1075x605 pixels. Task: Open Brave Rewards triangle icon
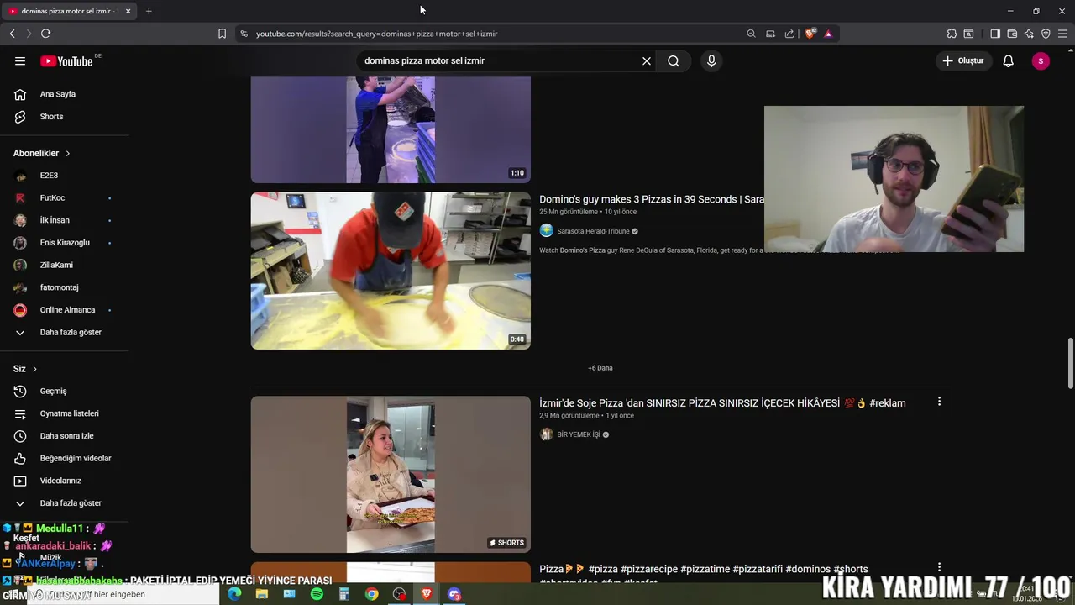[828, 34]
